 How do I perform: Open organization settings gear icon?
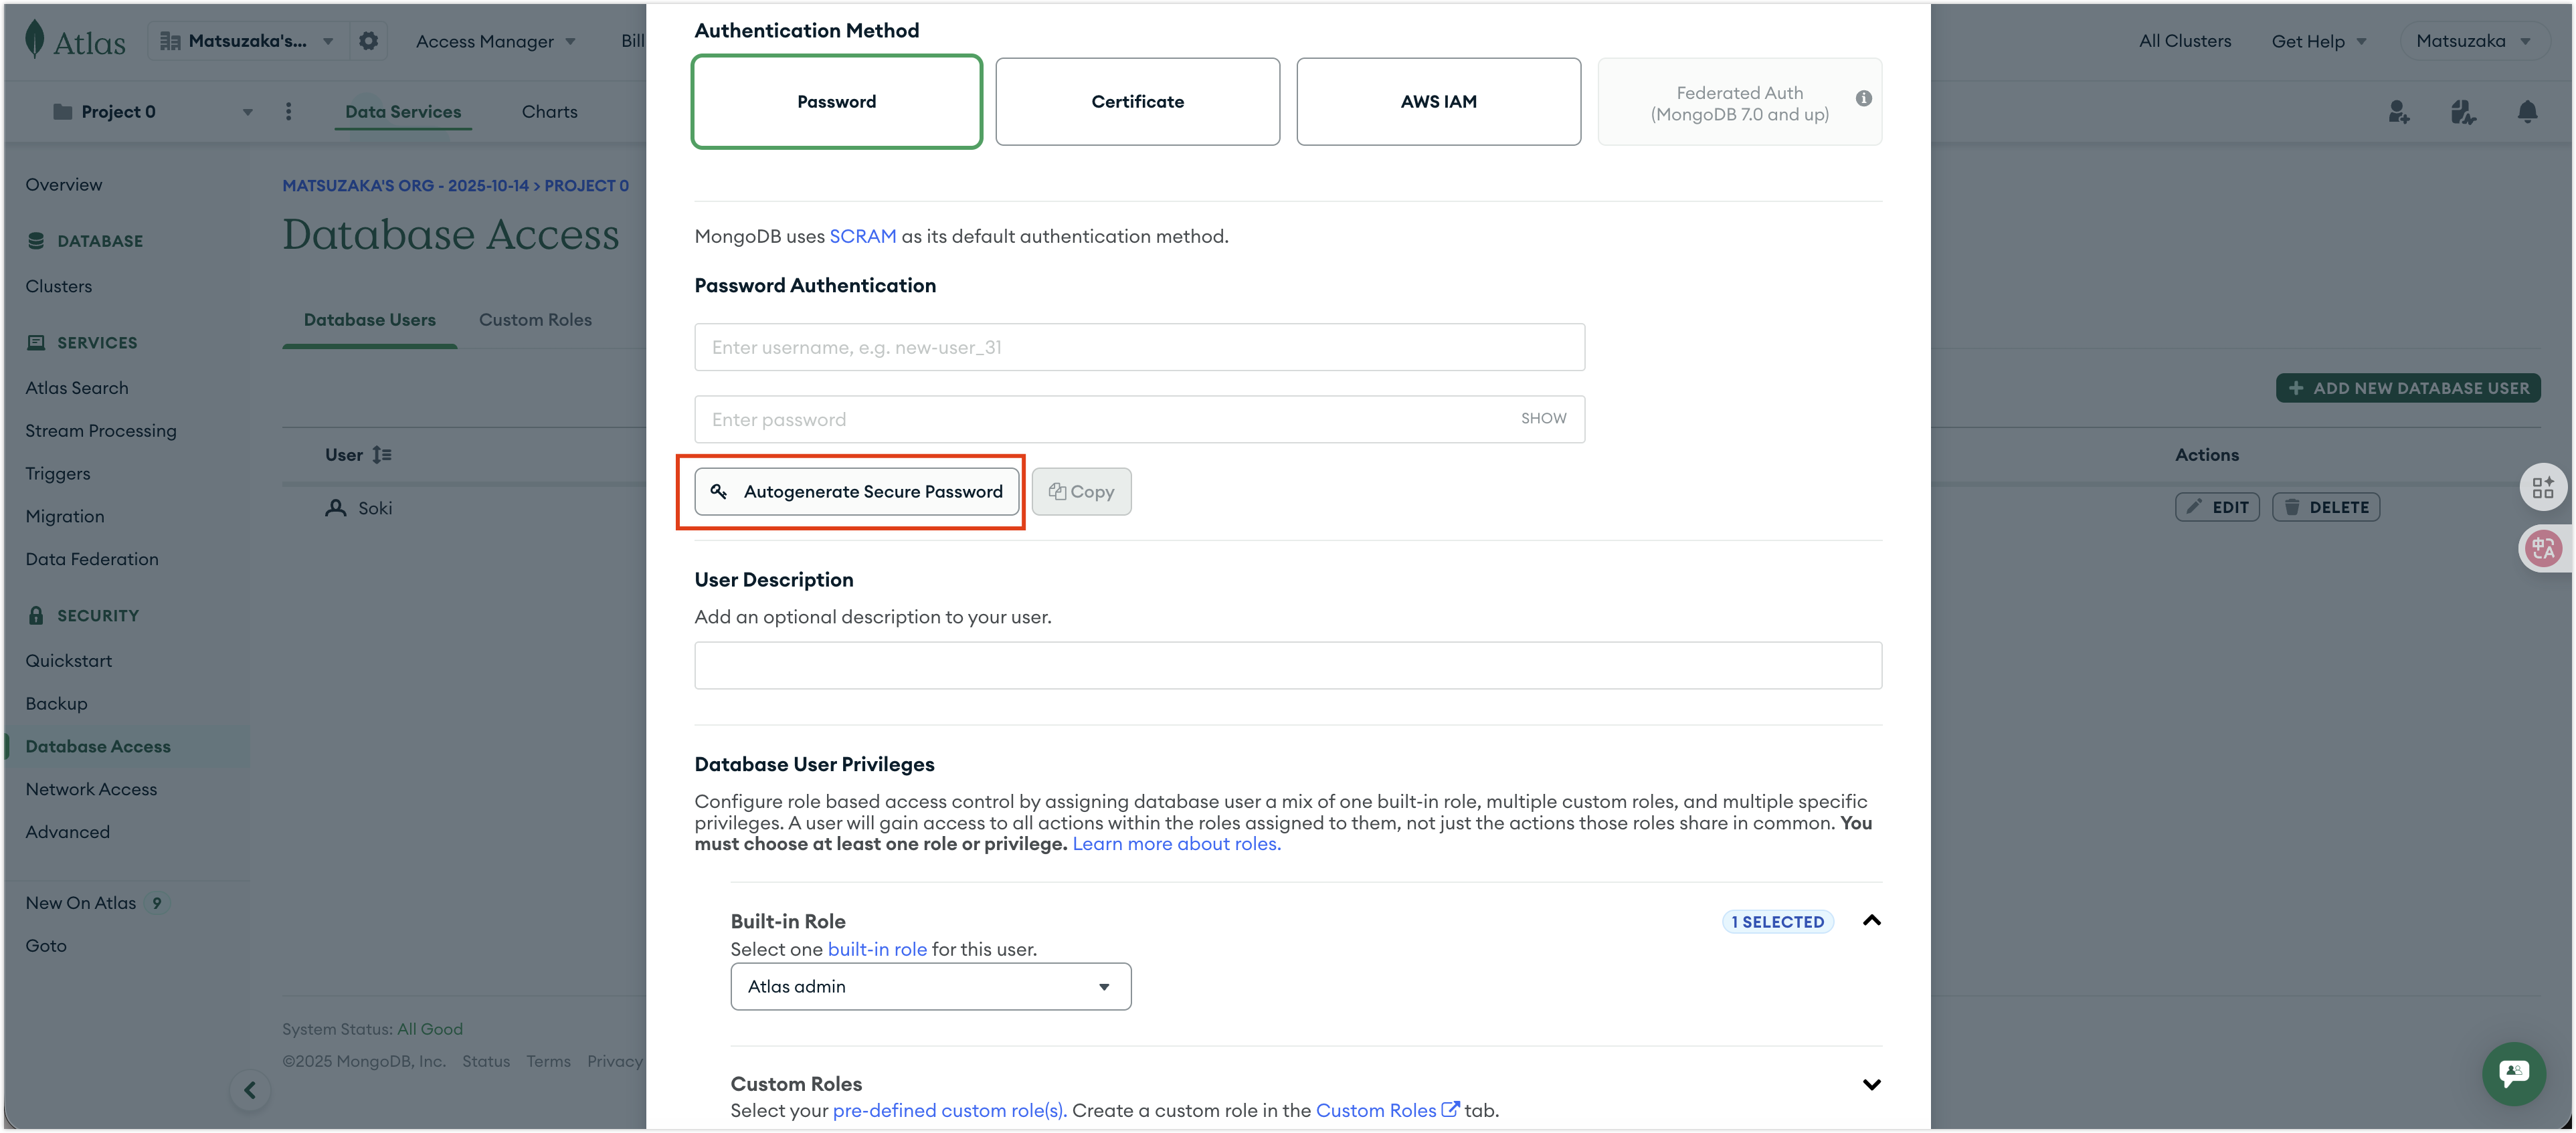coord(369,41)
